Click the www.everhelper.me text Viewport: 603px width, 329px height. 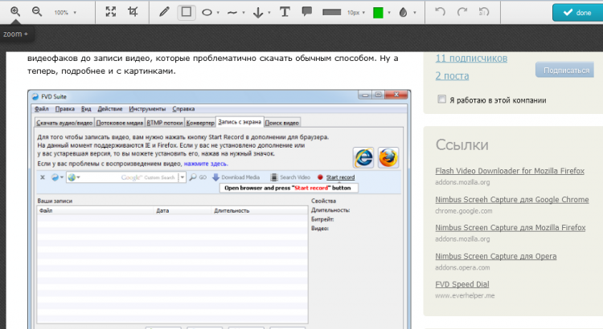465,295
